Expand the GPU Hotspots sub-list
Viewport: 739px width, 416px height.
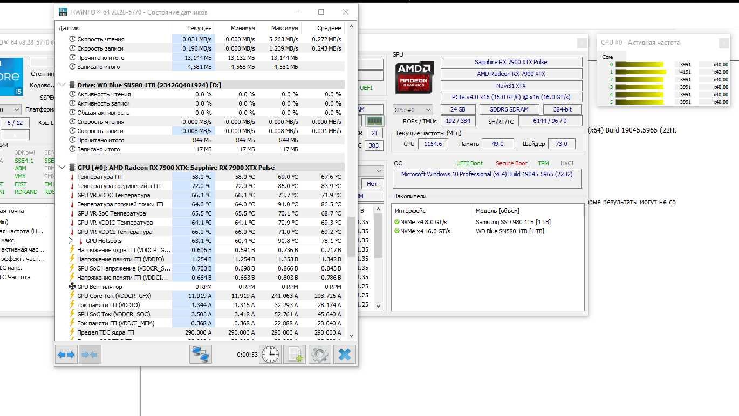(71, 241)
